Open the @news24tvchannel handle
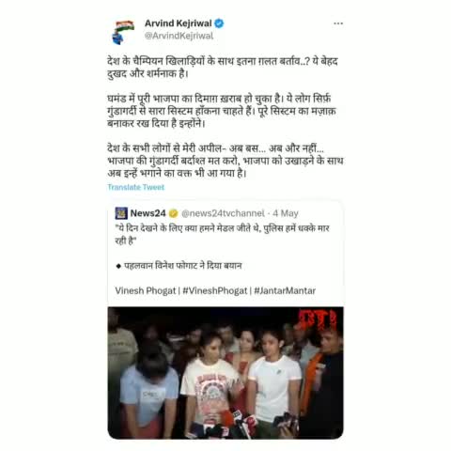This screenshot has width=451, height=451. (x=223, y=213)
